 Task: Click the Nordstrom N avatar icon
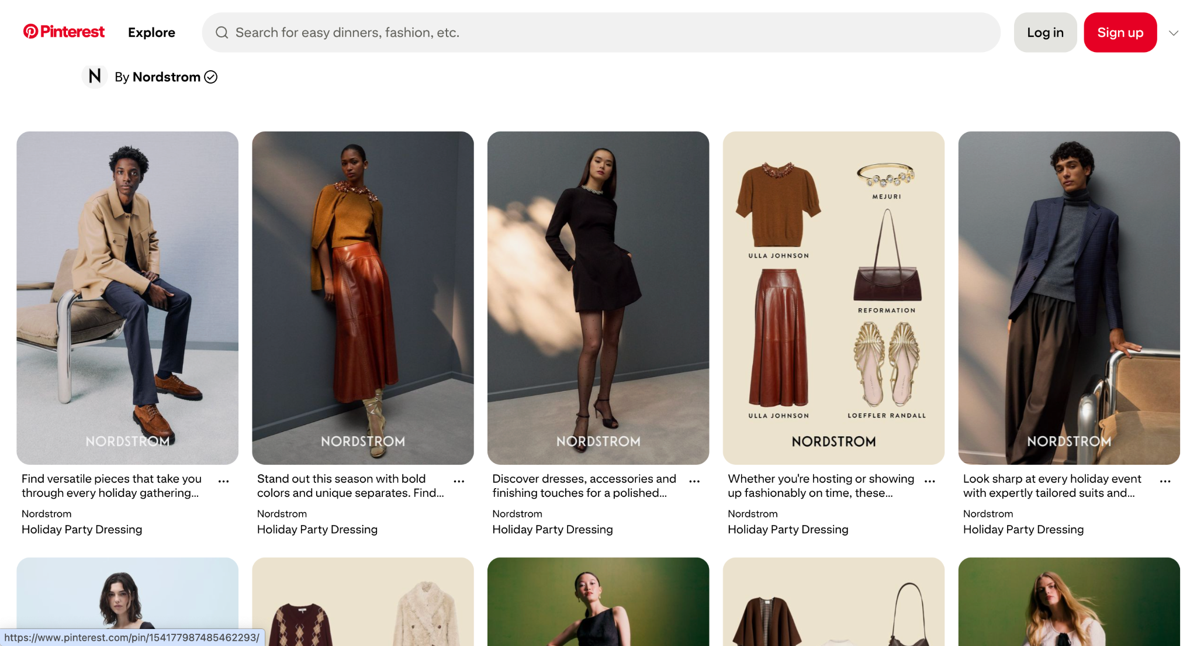point(95,77)
